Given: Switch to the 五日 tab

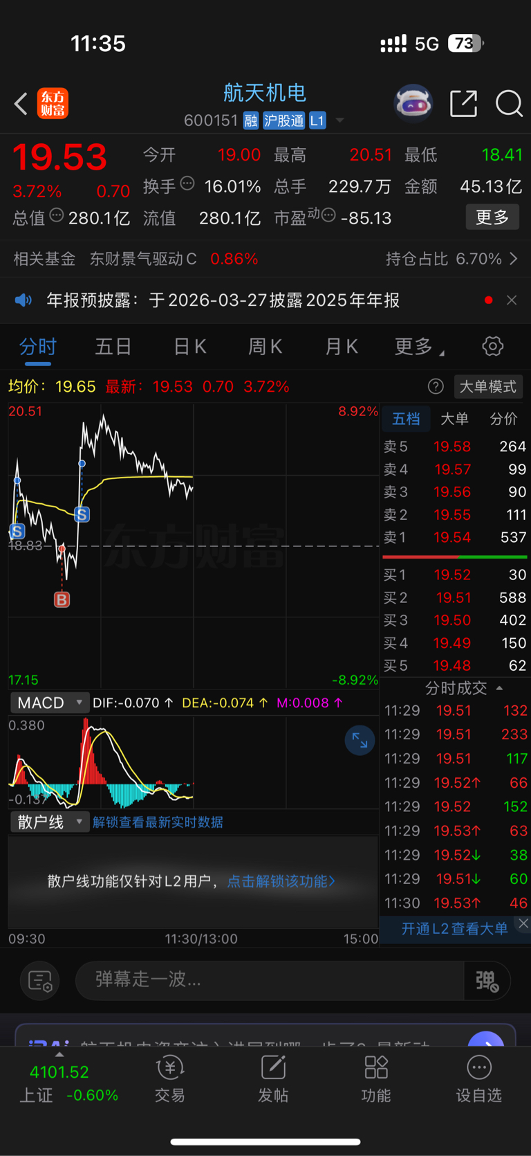Looking at the screenshot, I should click(x=113, y=346).
